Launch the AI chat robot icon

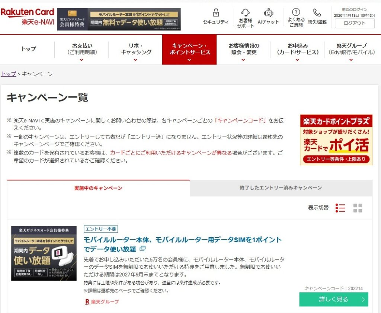(268, 13)
